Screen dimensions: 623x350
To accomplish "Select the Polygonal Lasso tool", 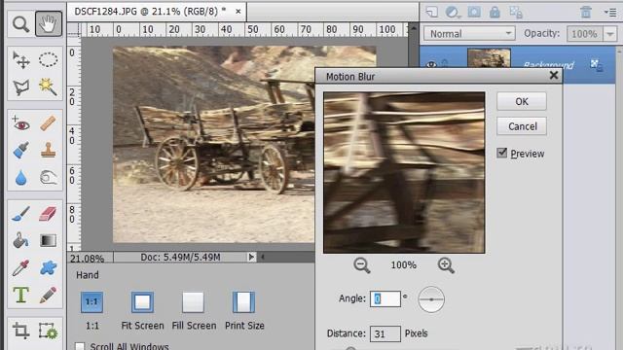I will 20,87.
